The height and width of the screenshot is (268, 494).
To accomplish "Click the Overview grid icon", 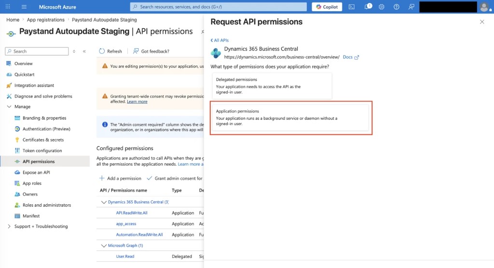I will (x=9, y=63).
